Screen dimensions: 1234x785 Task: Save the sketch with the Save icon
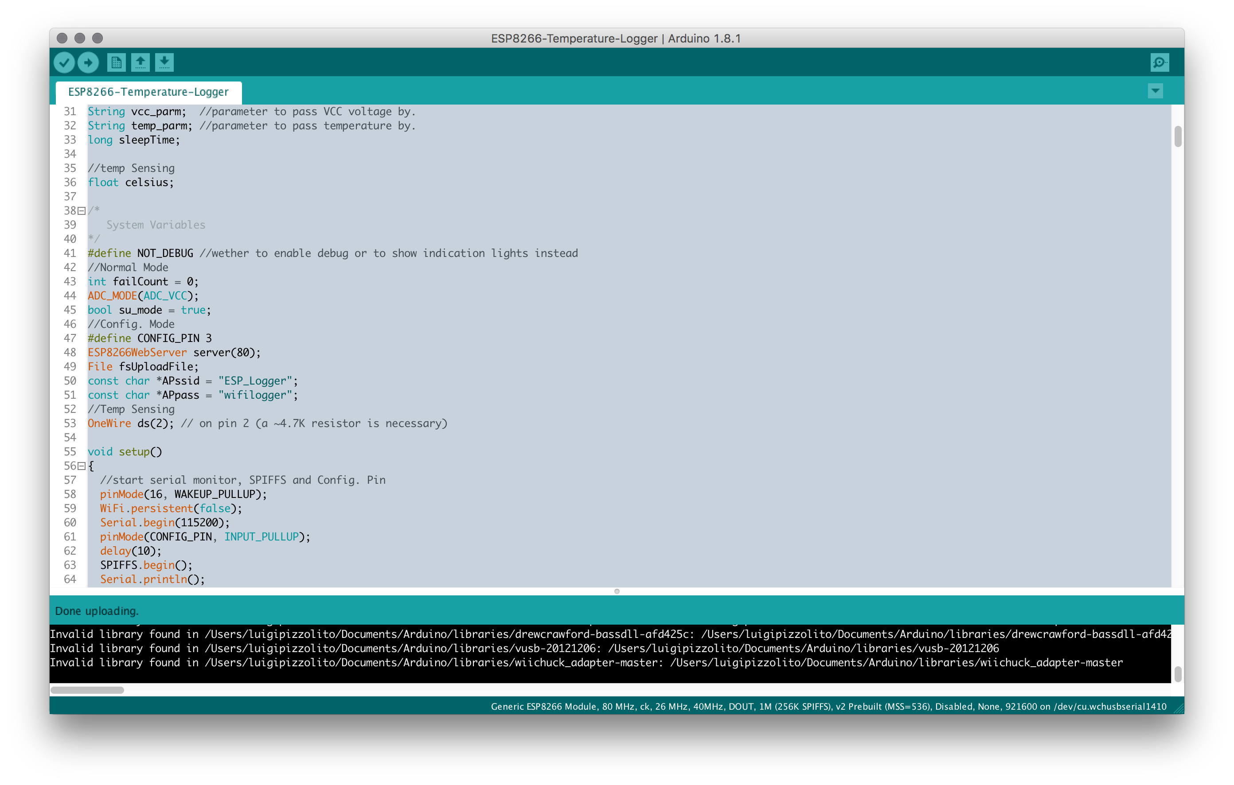tap(164, 62)
